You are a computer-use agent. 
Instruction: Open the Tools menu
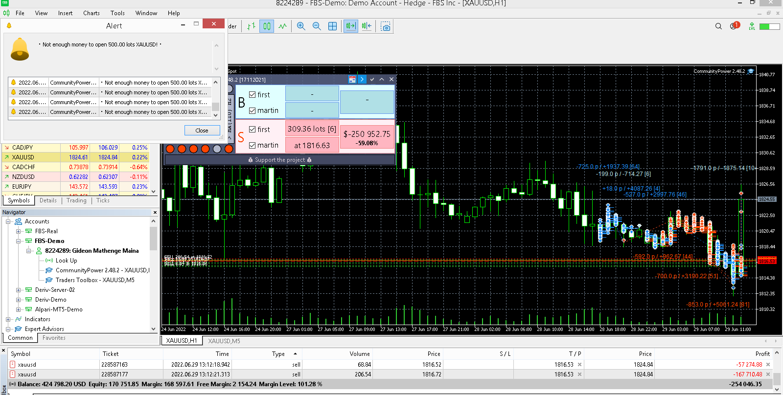(117, 13)
